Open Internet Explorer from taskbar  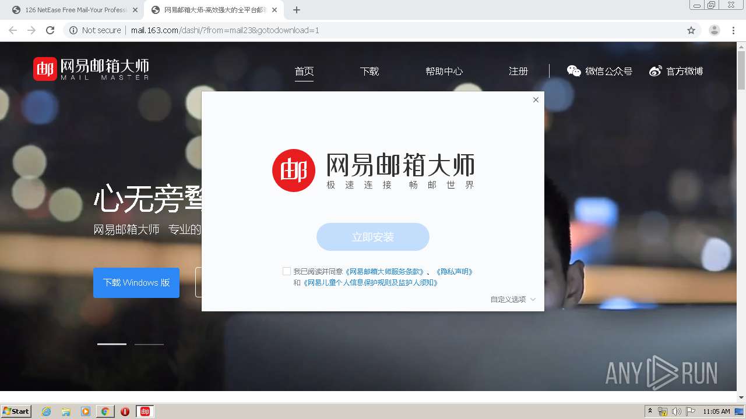point(47,411)
